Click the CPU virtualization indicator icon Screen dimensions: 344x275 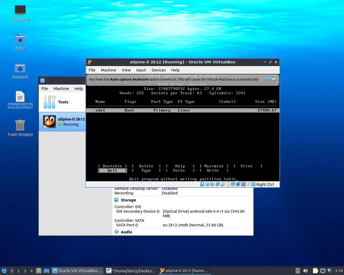pos(243,184)
